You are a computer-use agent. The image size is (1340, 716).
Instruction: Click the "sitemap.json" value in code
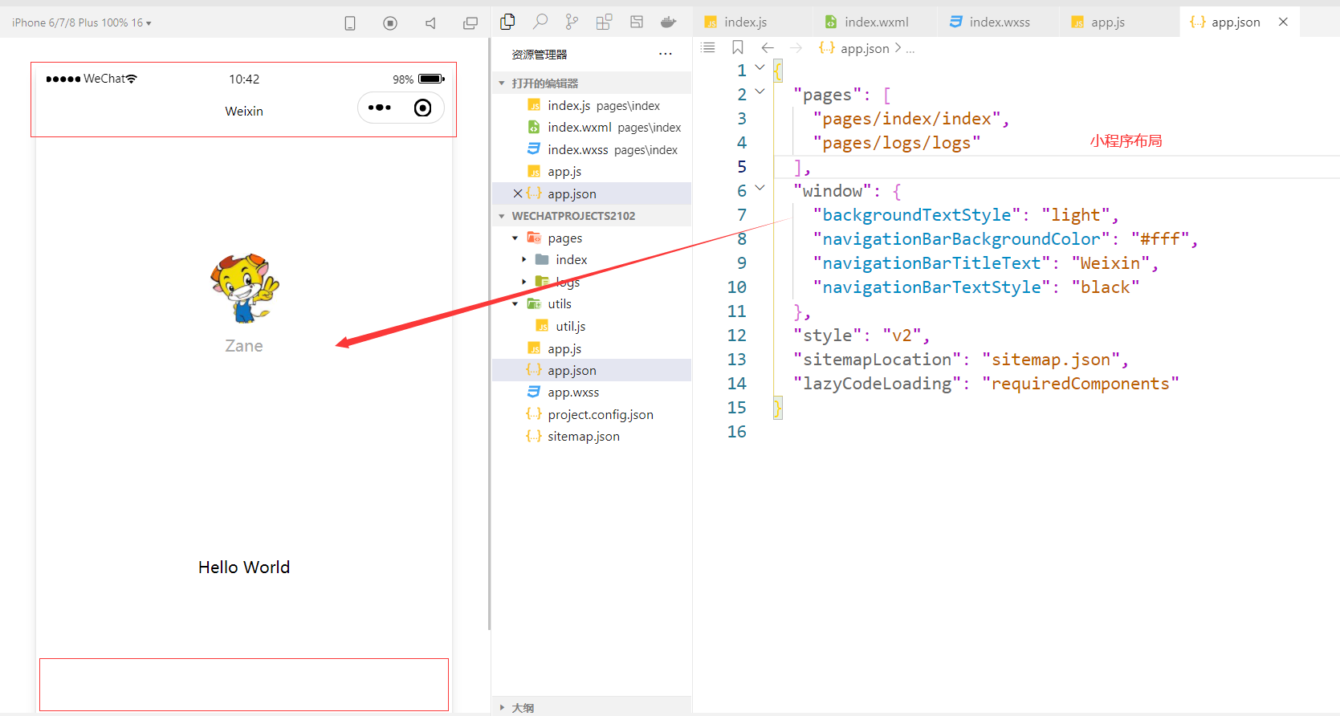tap(1051, 360)
